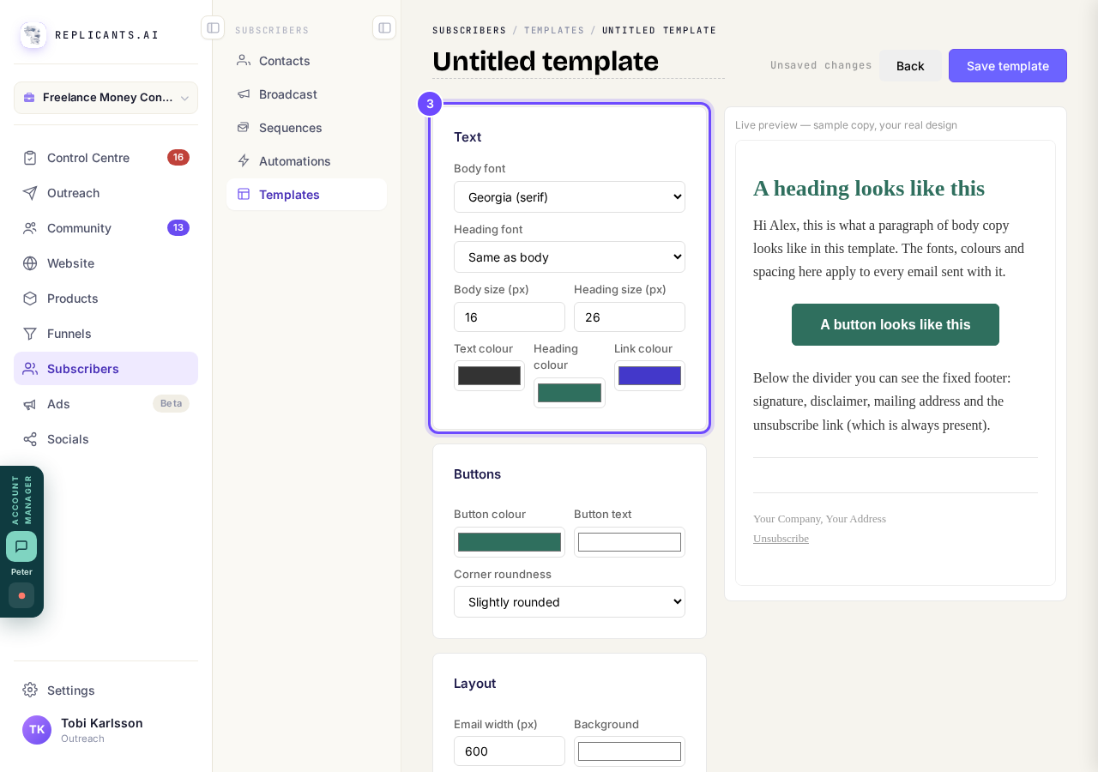Collapse the Subscribers sub-navigation panel icon
Image resolution: width=1098 pixels, height=772 pixels.
pyautogui.click(x=384, y=27)
